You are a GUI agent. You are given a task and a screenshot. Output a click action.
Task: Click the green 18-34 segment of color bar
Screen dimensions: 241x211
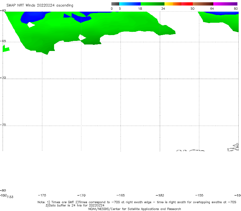coord(152,4)
